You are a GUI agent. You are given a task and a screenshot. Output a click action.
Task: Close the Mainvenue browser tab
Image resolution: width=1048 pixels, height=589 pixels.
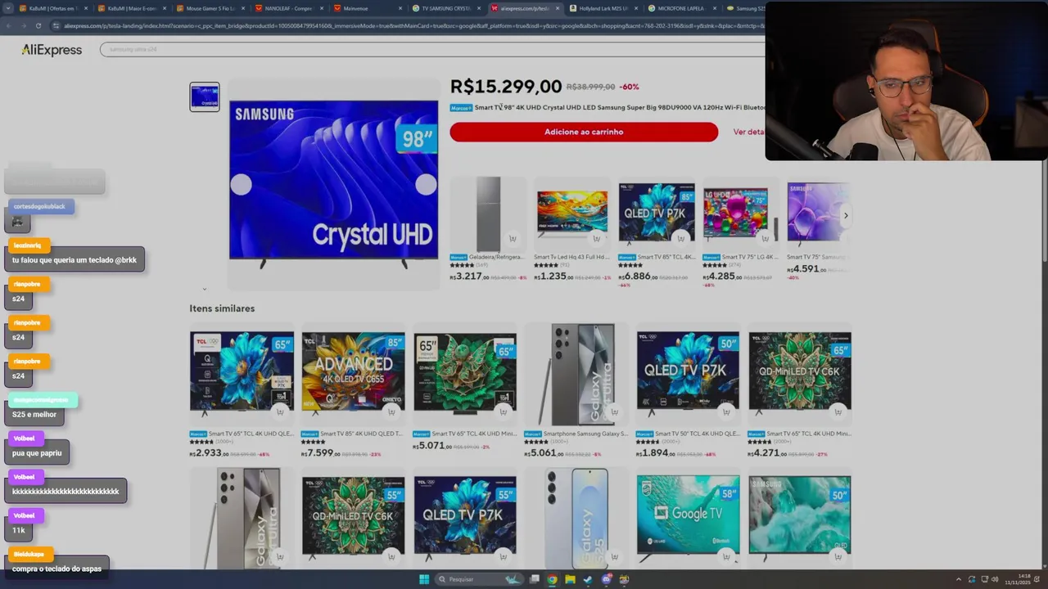399,8
